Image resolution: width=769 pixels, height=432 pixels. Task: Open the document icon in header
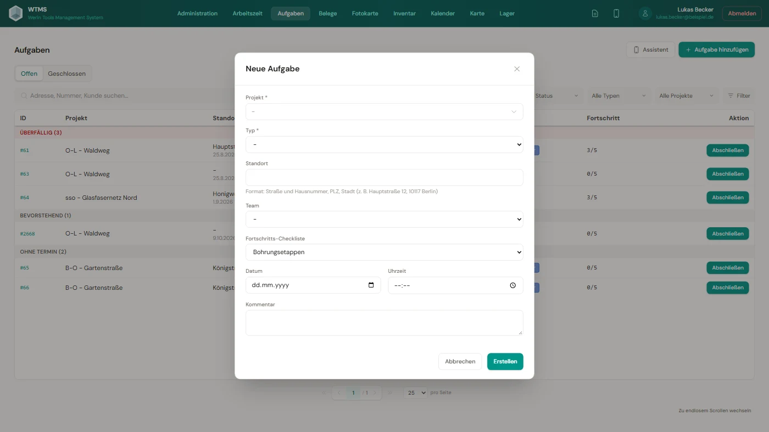[x=595, y=14]
